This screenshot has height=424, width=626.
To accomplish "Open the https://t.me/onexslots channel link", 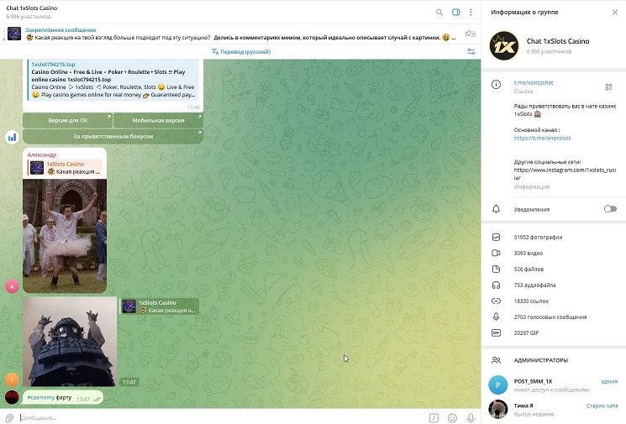I will pos(542,138).
